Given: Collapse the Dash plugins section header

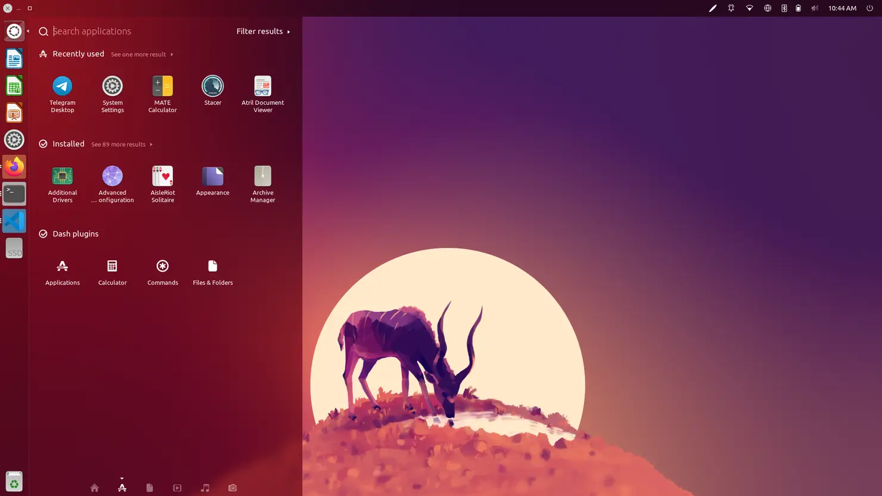Looking at the screenshot, I should point(69,233).
